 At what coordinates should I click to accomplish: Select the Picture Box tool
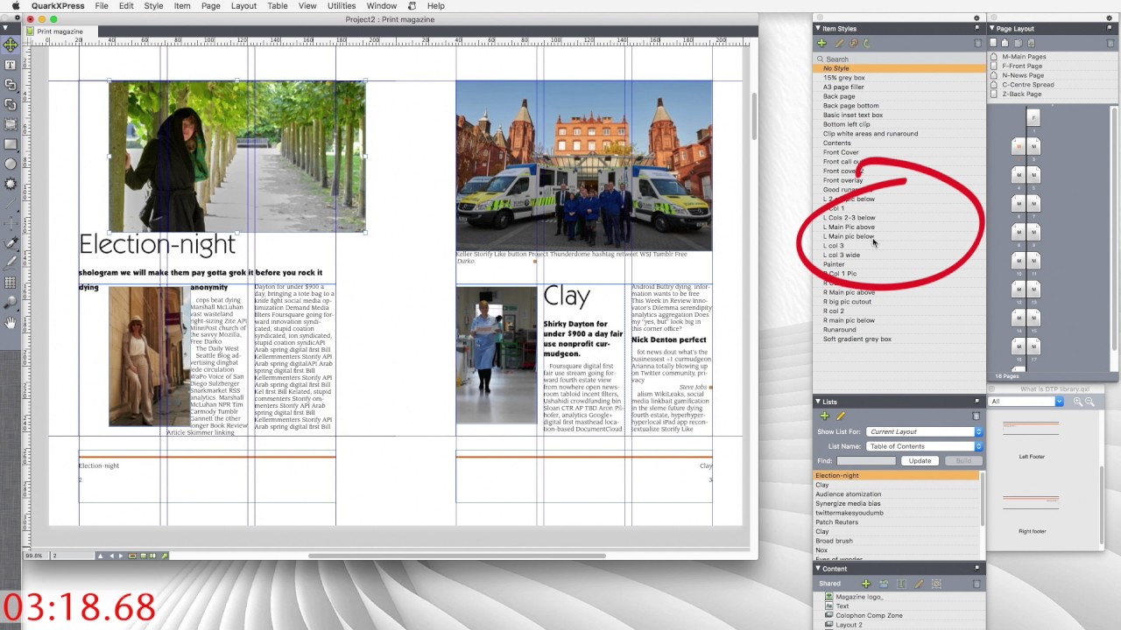point(11,124)
